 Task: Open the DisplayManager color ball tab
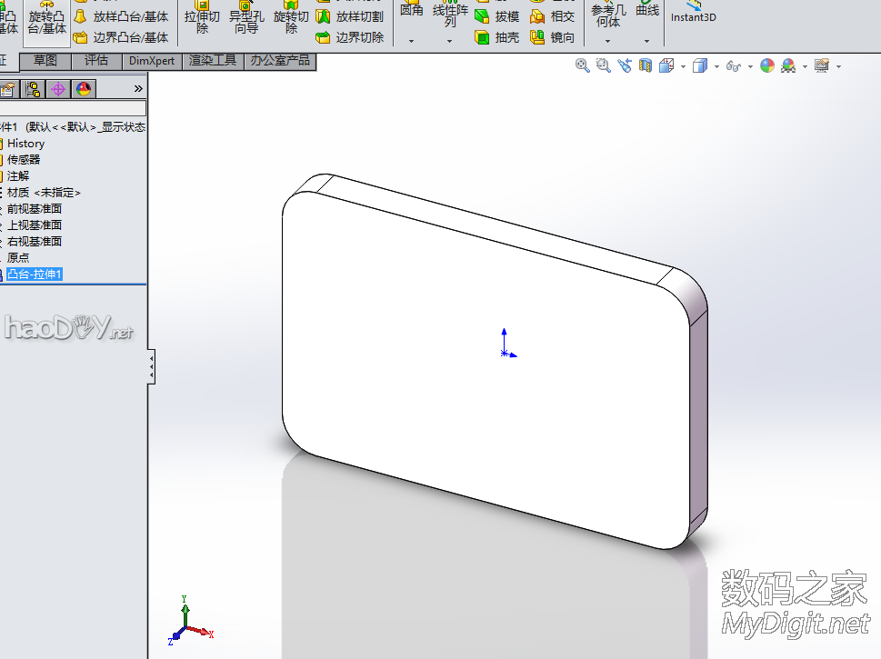[83, 89]
